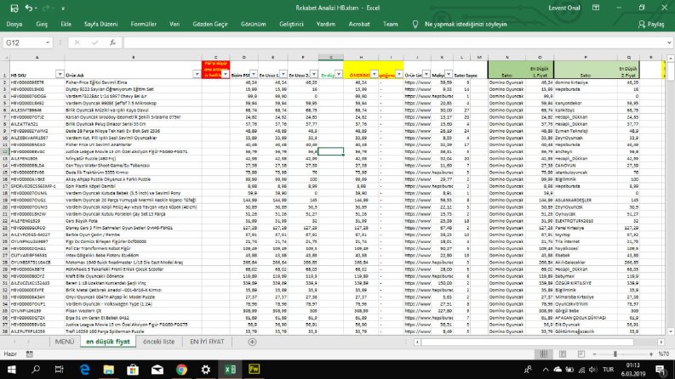
Task: Click the New Sheet plus icon
Action: coord(252,342)
